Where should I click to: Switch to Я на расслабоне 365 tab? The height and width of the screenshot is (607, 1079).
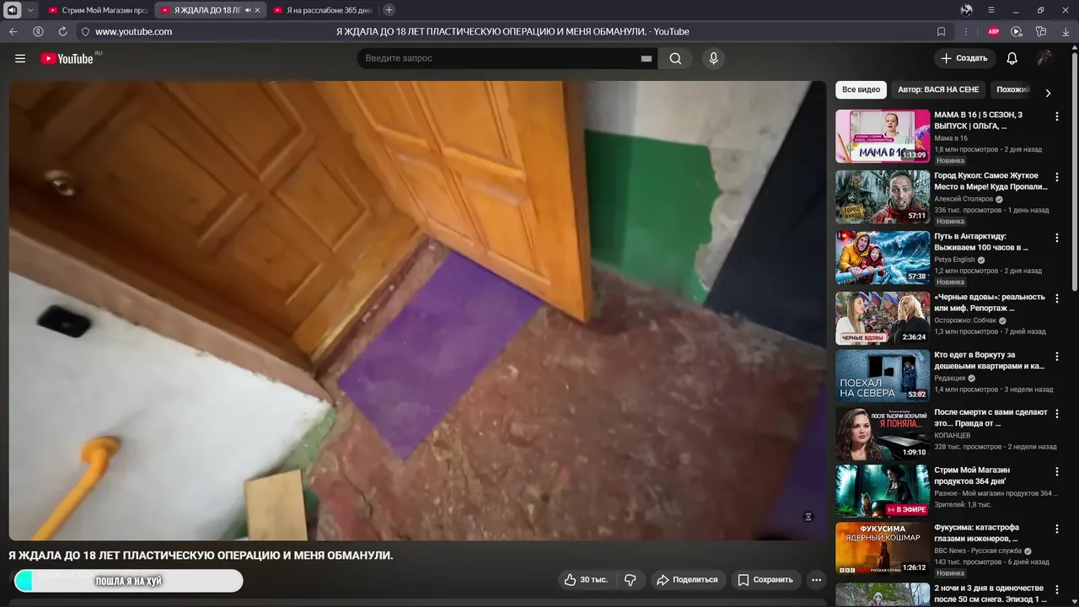[x=324, y=10]
